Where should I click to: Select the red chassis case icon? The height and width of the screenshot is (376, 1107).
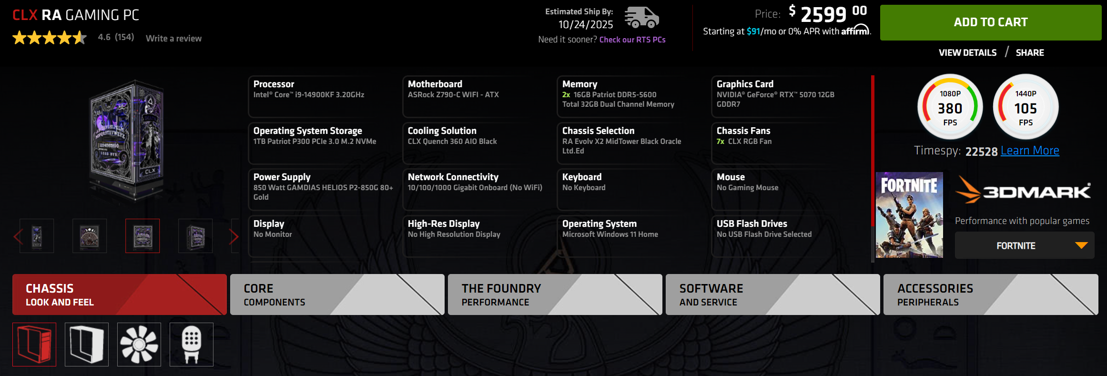click(34, 345)
